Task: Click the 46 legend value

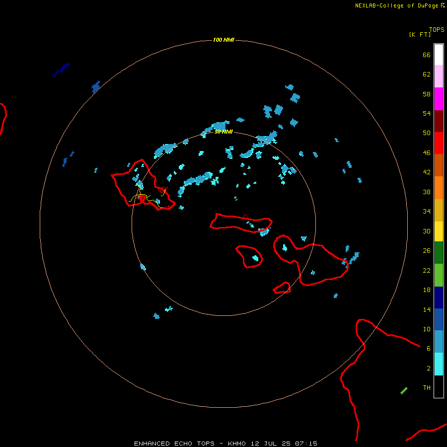Action: [427, 153]
